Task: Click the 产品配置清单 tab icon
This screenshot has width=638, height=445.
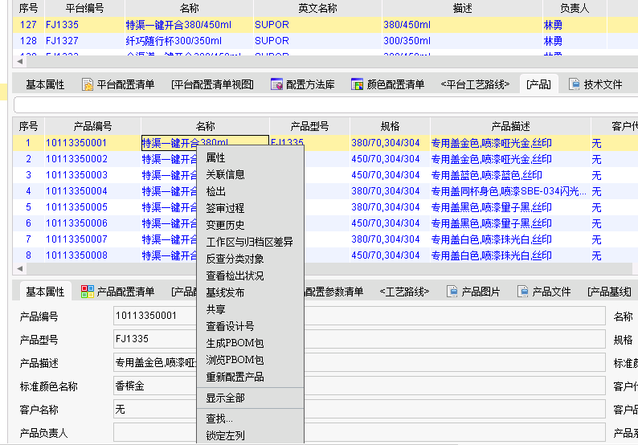Action: pos(88,292)
